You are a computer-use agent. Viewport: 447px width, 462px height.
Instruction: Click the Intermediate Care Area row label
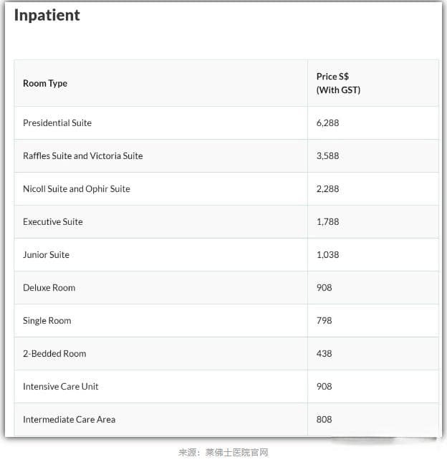(69, 420)
